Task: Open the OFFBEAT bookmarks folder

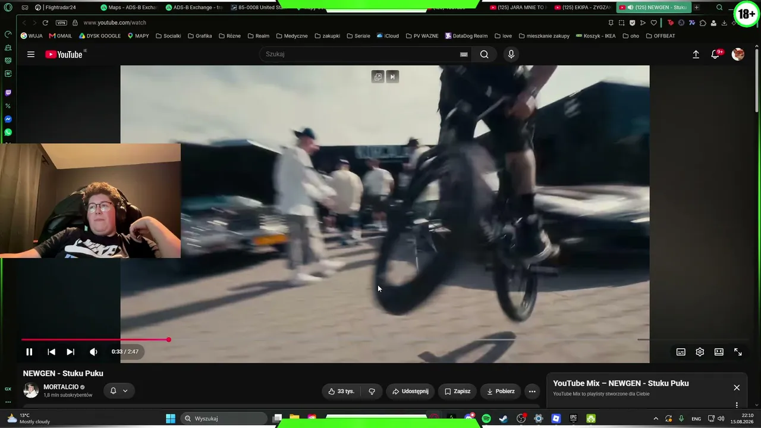Action: coord(661,36)
